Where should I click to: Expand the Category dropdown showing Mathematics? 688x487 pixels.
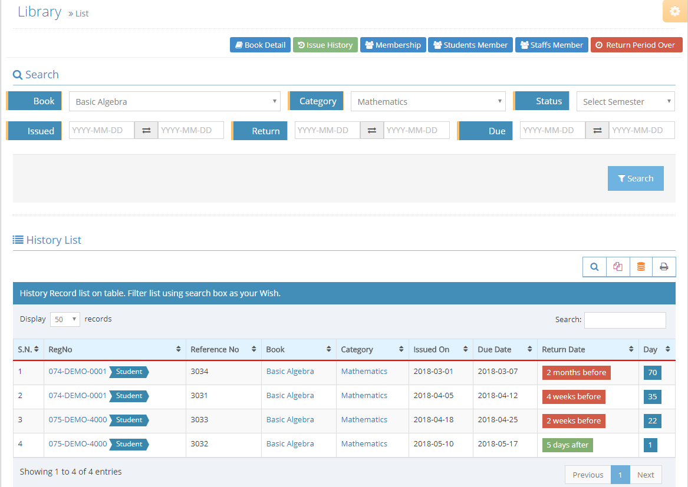tap(428, 101)
